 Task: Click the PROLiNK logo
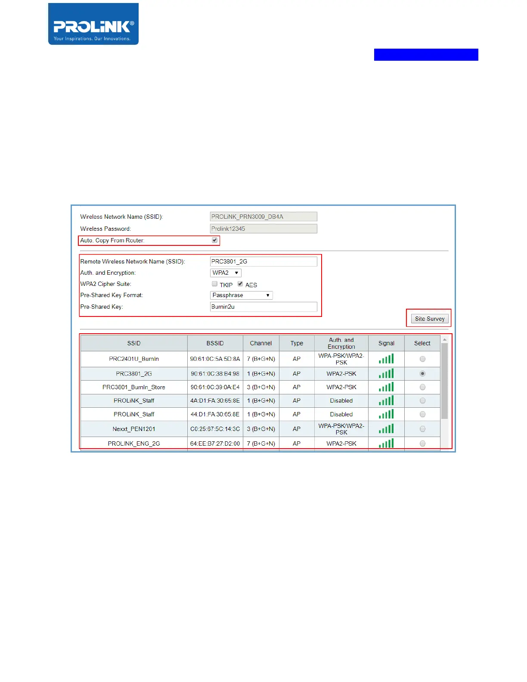point(93,24)
